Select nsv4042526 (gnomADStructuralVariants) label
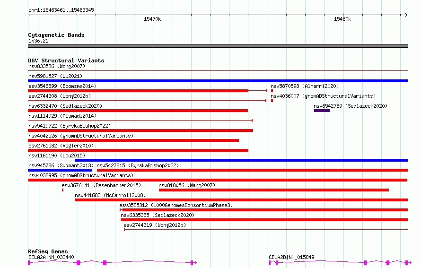The image size is (421, 268). 81,136
